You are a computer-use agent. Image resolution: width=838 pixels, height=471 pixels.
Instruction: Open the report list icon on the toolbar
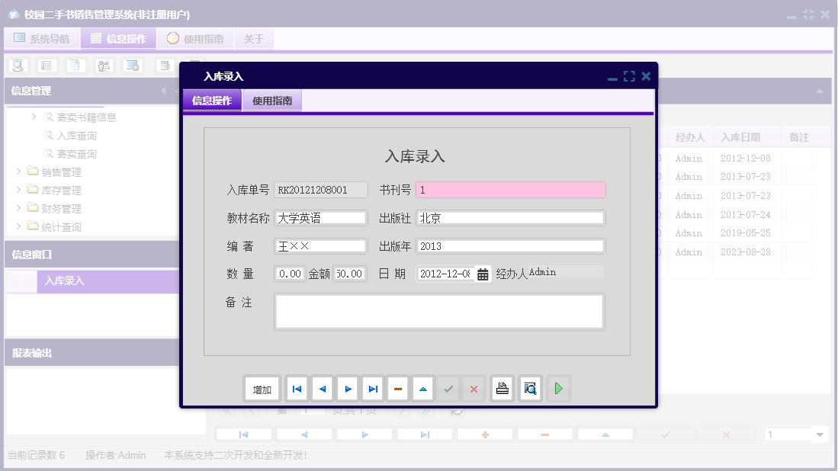click(47, 66)
